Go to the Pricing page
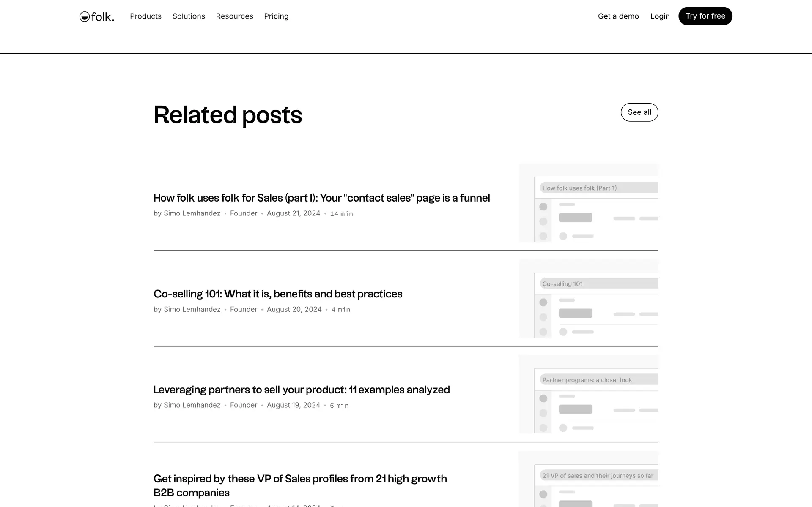812x507 pixels. pos(276,16)
